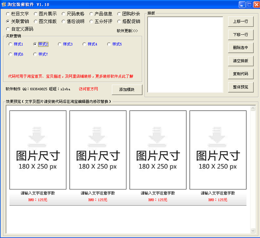This screenshot has width=260, height=238.
Task: Select the 栏目文字 radio option
Action: [8, 14]
